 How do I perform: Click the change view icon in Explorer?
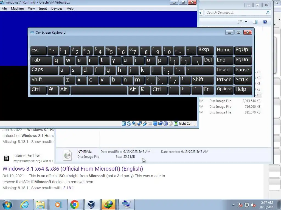tap(240, 22)
